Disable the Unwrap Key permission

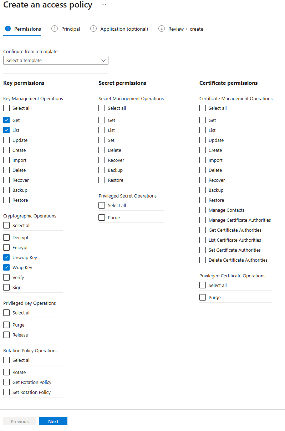pyautogui.click(x=6, y=257)
